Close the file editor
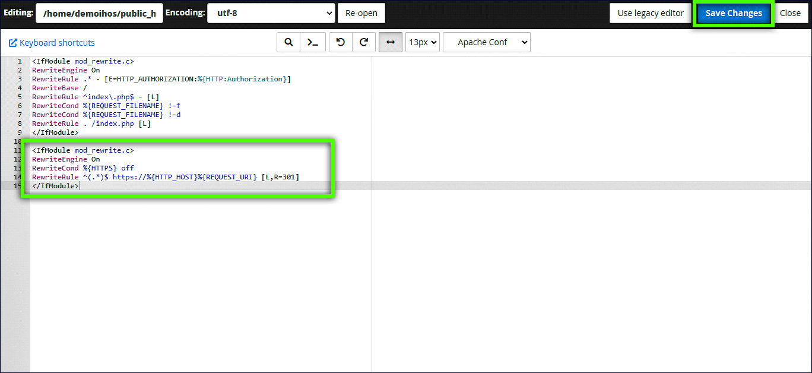Viewport: 812px width, 373px height. [790, 13]
